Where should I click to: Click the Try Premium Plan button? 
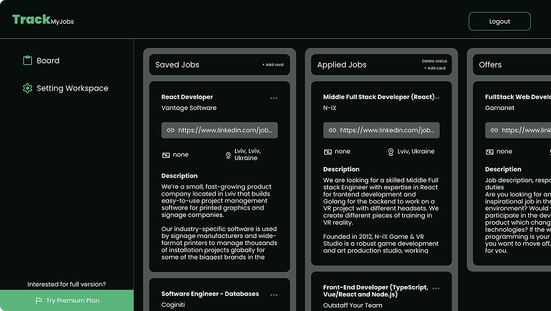click(67, 301)
